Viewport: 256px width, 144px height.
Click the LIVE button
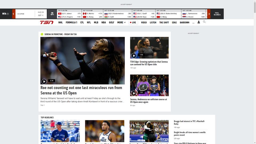(133, 22)
